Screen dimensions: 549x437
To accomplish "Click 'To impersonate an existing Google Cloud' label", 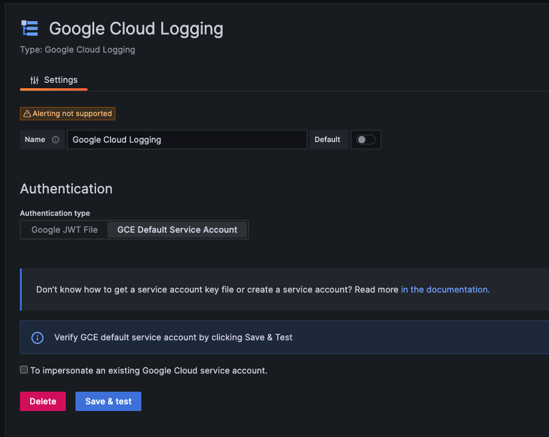I will (149, 371).
